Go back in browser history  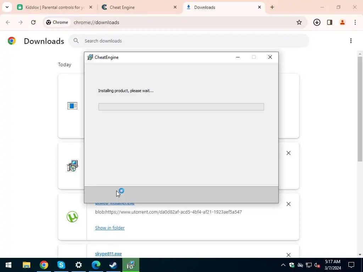pos(8,22)
